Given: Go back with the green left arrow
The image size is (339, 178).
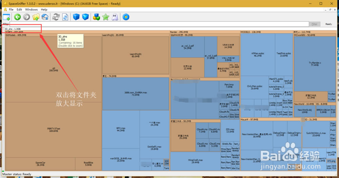Looking at the screenshot, I should (x=17, y=17).
